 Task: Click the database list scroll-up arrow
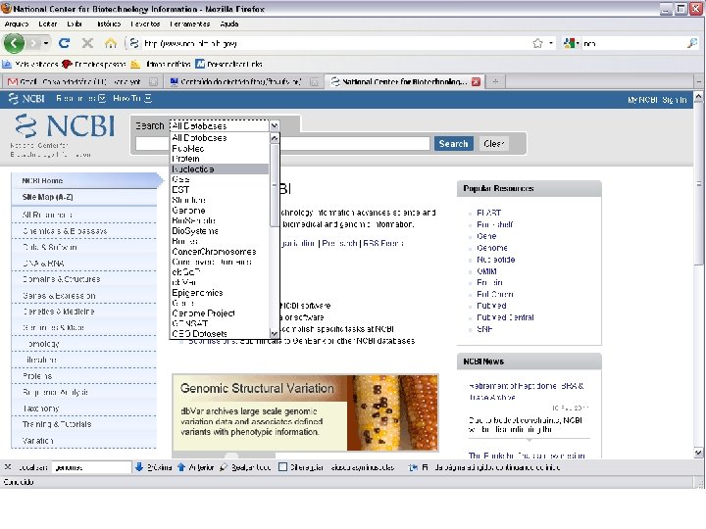[x=275, y=138]
